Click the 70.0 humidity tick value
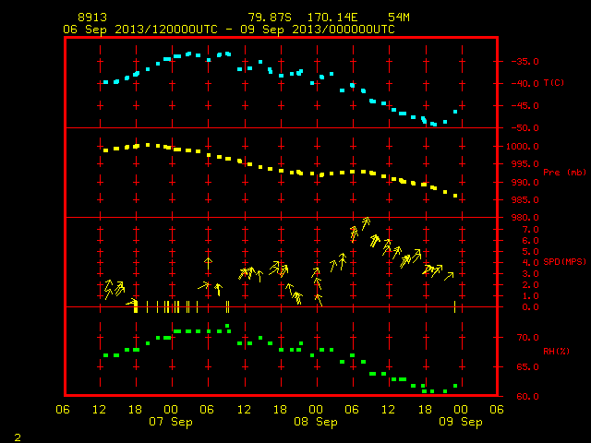This screenshot has width=591, height=443. [x=527, y=338]
